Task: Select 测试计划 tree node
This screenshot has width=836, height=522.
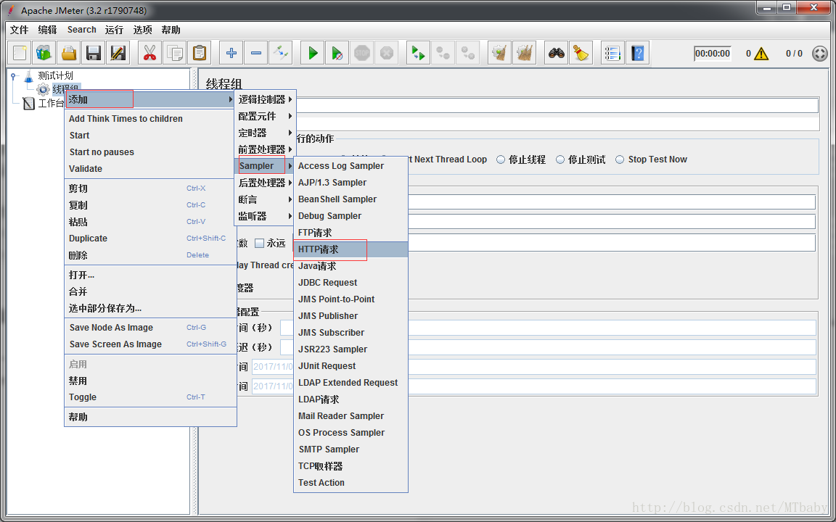Action: [55, 75]
